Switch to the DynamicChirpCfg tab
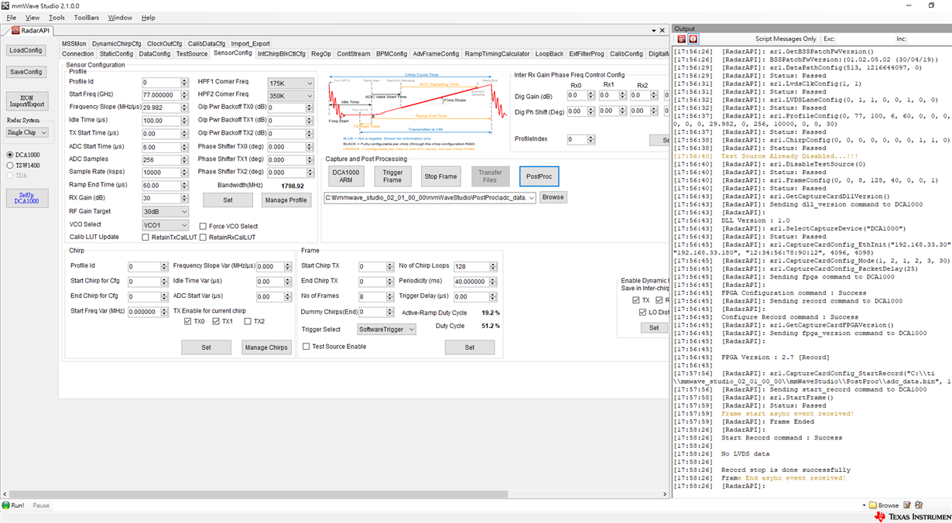Viewport: 952px width, 523px height. pyautogui.click(x=117, y=44)
